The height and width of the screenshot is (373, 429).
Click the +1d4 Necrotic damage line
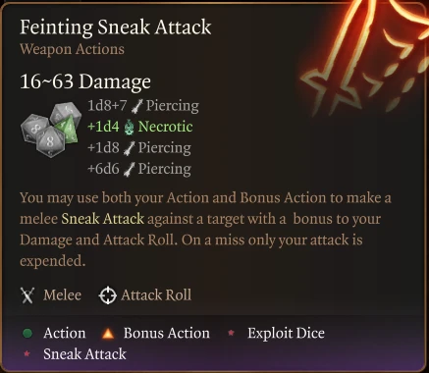tap(140, 127)
